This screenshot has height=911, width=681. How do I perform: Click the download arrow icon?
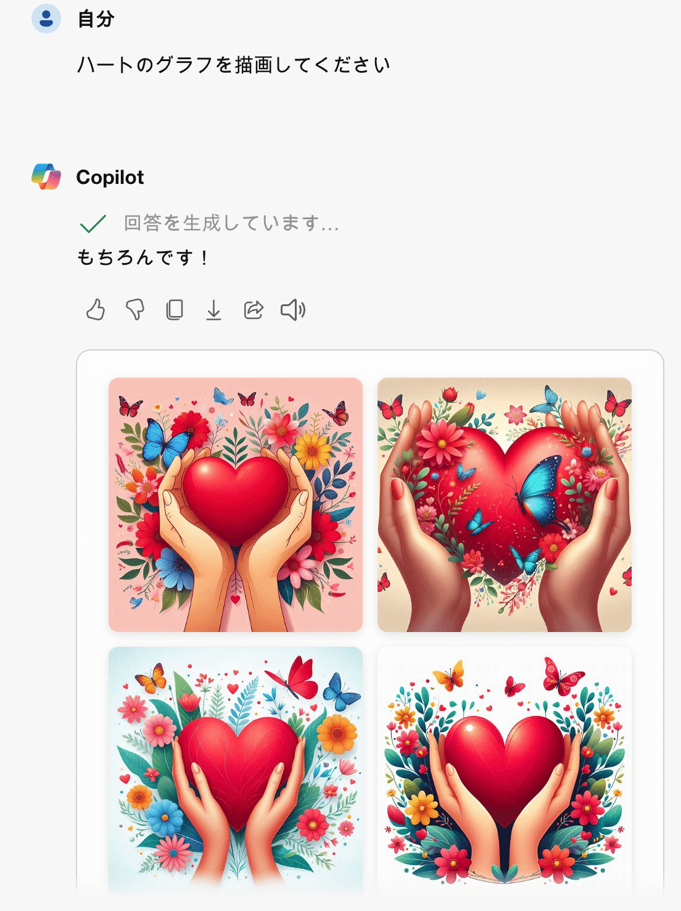[x=213, y=310]
